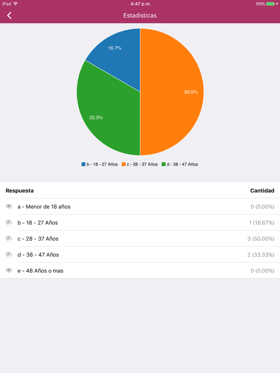Click the orange legend swatch for 28 - 37 Años
The height and width of the screenshot is (373, 280).
(x=123, y=164)
